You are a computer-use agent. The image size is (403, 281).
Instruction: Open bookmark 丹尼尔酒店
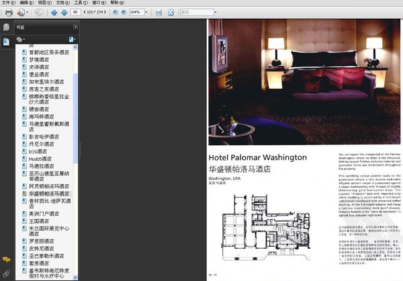tap(42, 144)
